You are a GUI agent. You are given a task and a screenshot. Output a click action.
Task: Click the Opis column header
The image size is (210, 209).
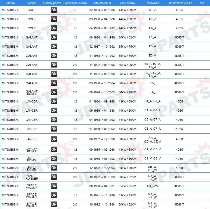point(201,3)
